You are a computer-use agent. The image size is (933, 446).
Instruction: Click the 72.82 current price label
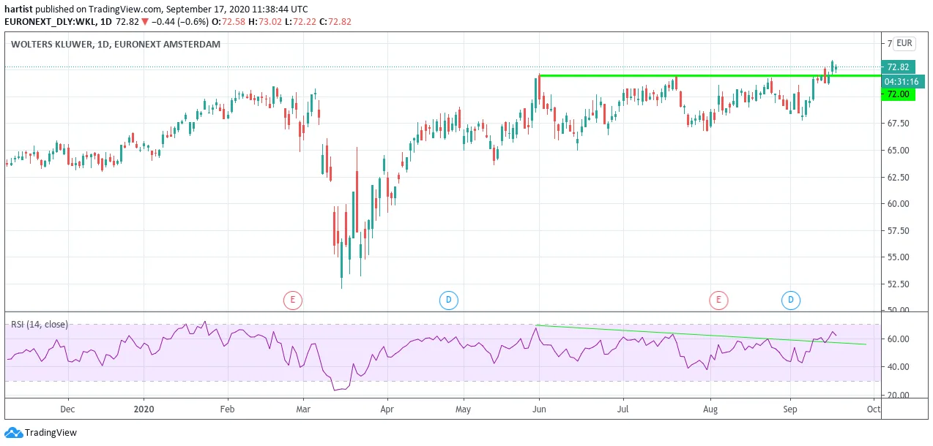(898, 67)
